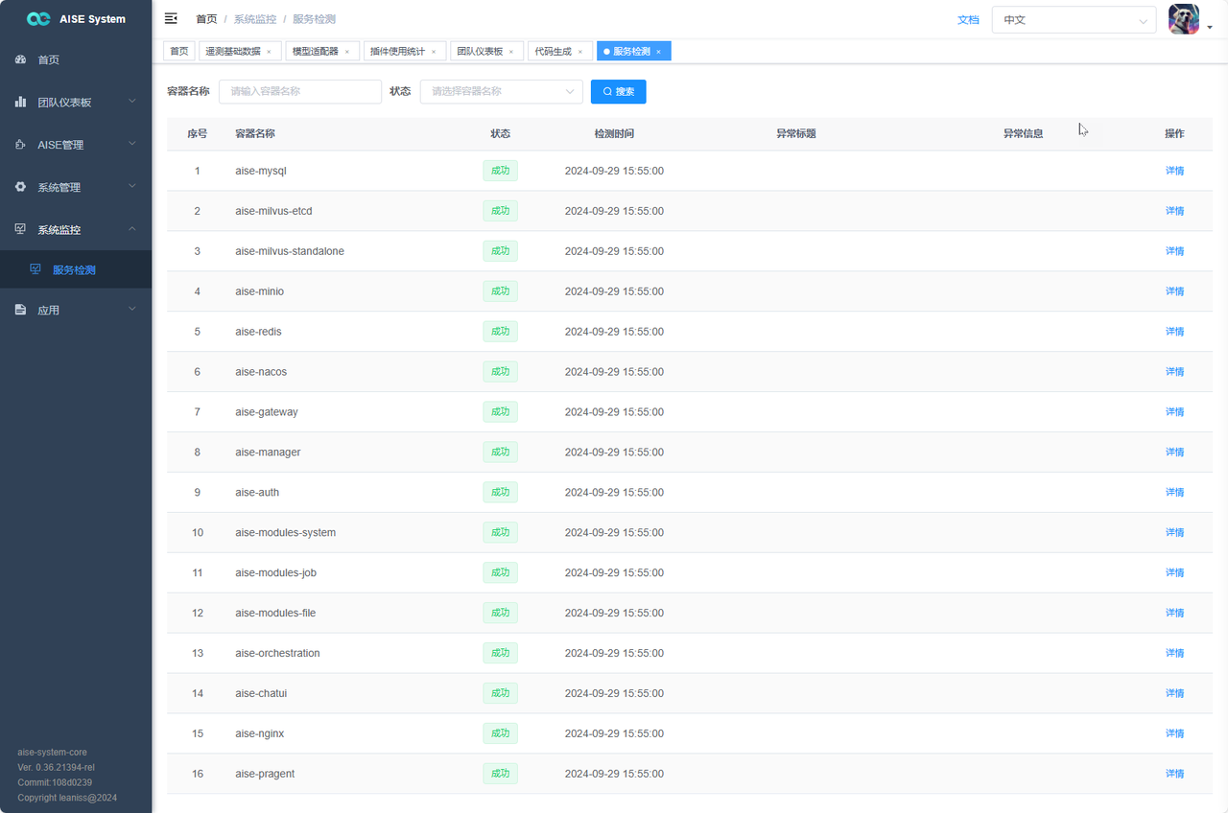
Task: Click the 团队仪表板 bar chart icon
Action: pos(21,102)
